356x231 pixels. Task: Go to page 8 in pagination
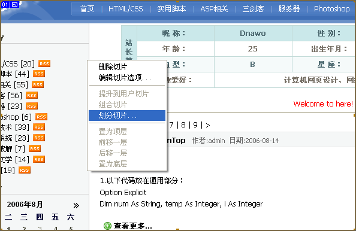[183, 125]
